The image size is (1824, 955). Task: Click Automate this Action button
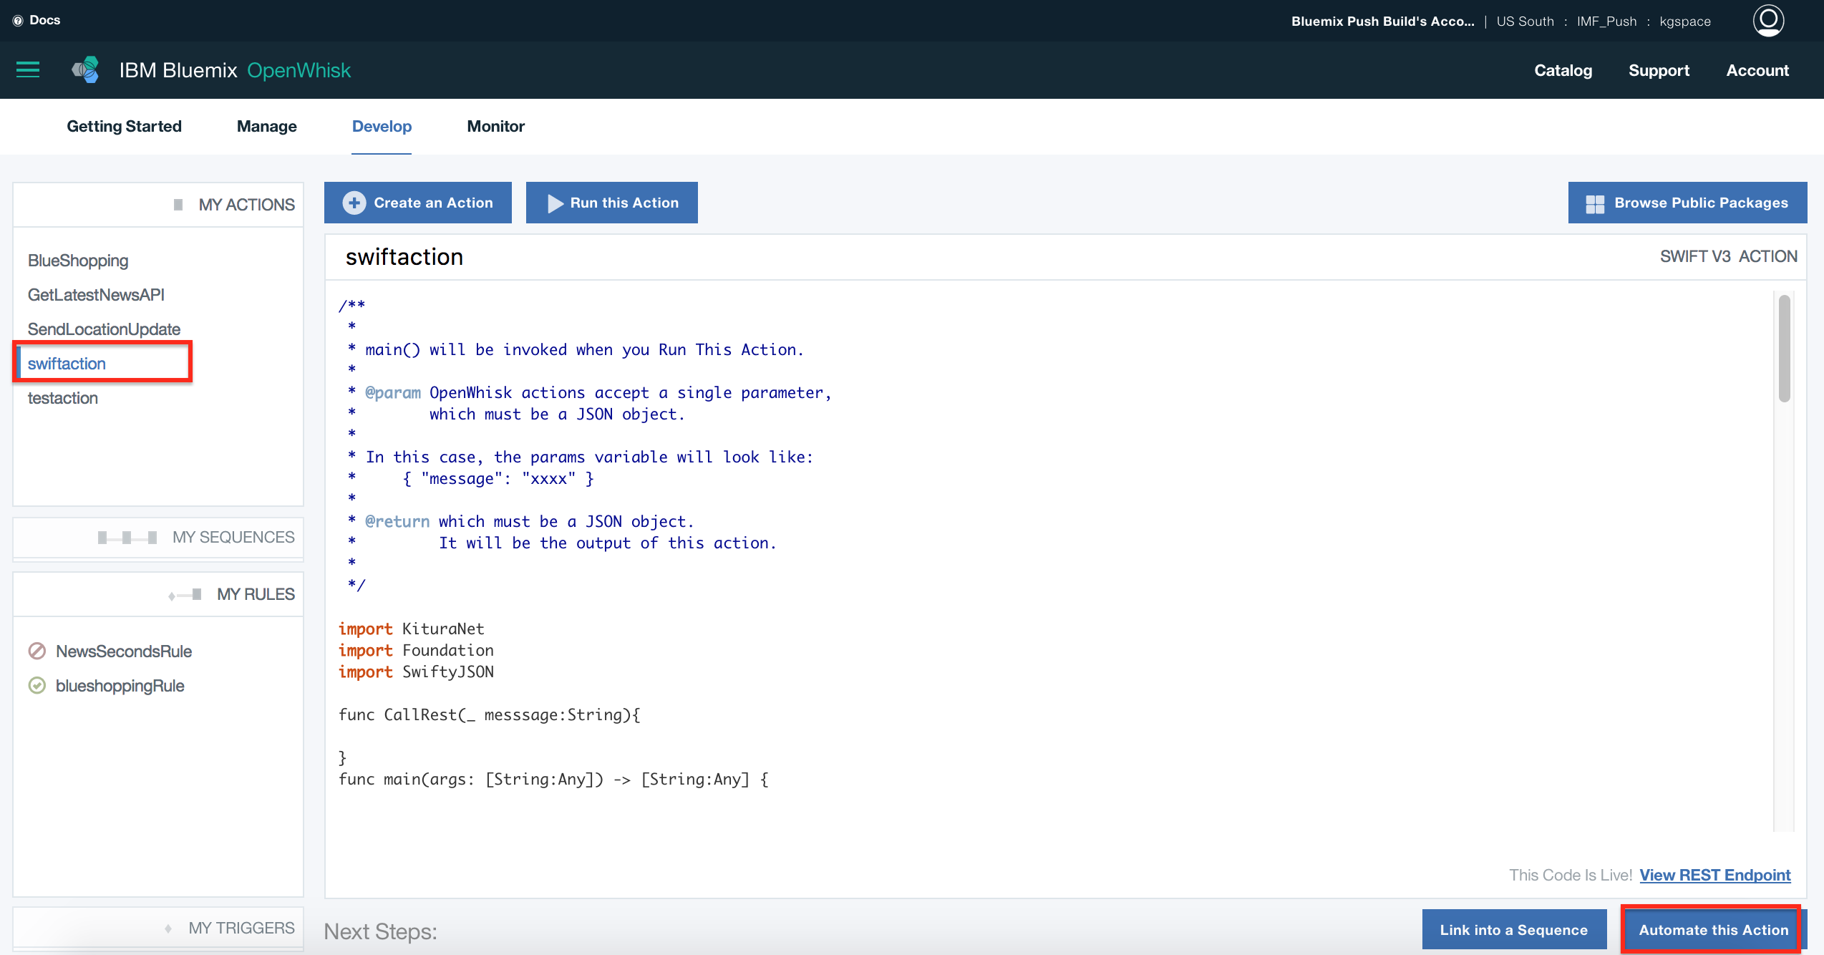point(1713,929)
